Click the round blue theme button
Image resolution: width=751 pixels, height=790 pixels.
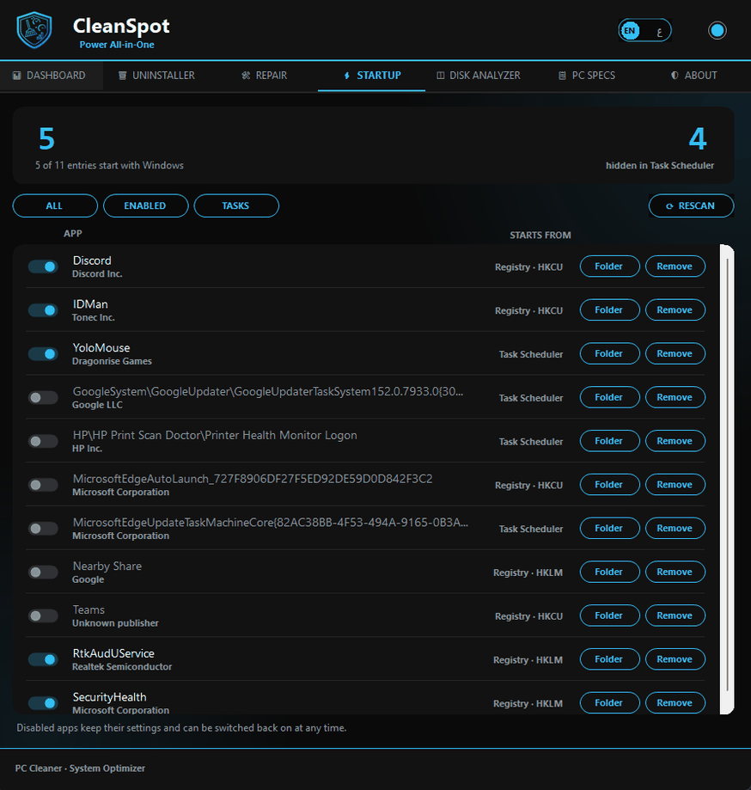[717, 30]
